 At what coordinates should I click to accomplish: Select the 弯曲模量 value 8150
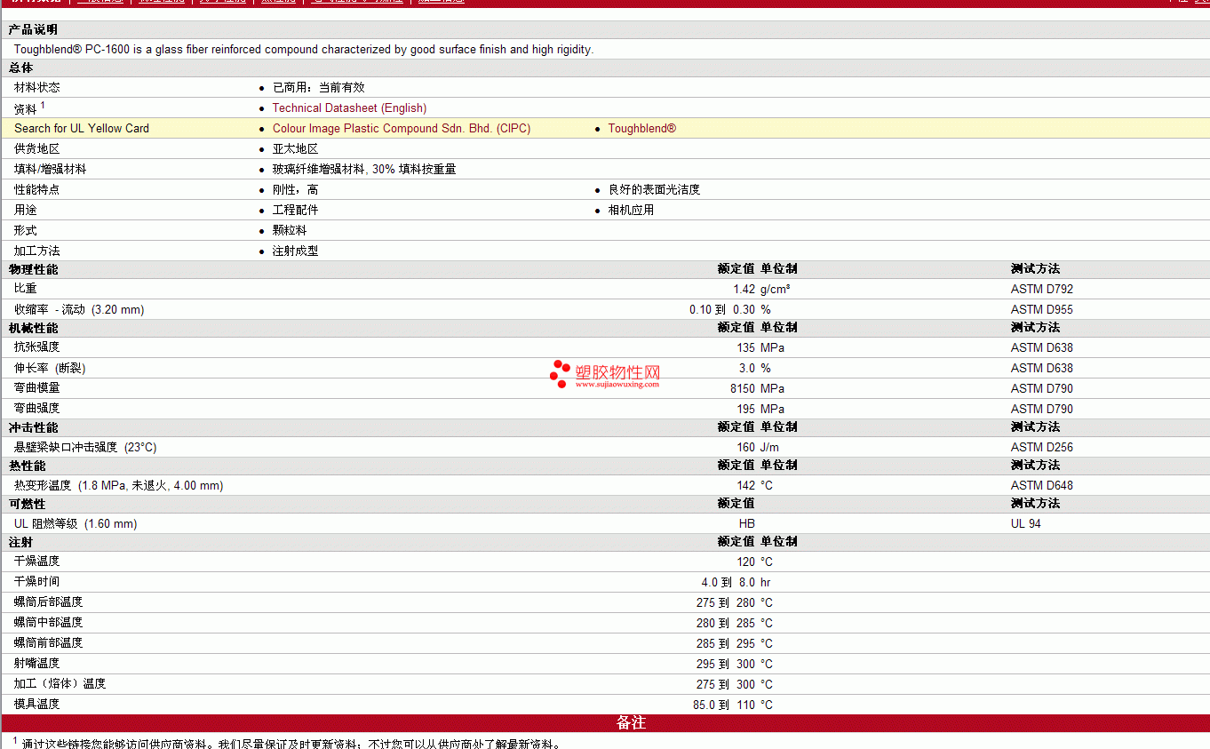click(x=743, y=388)
